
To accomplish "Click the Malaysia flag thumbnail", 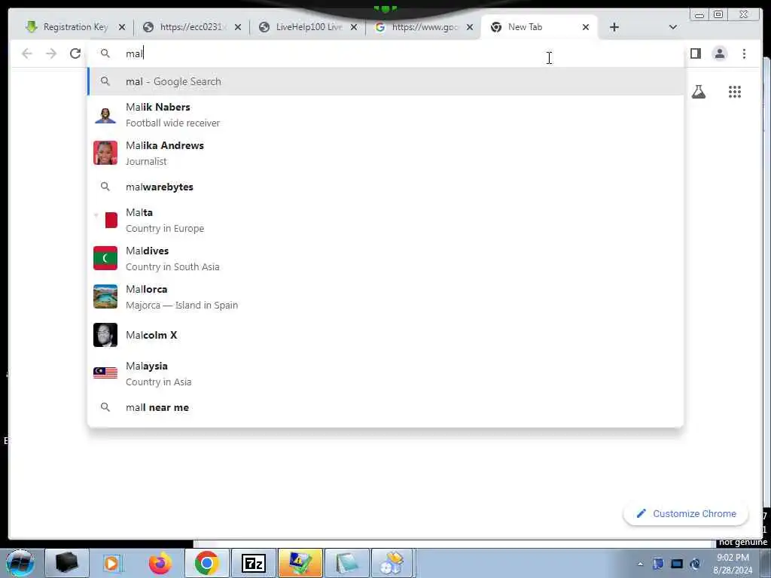I will 105,373.
